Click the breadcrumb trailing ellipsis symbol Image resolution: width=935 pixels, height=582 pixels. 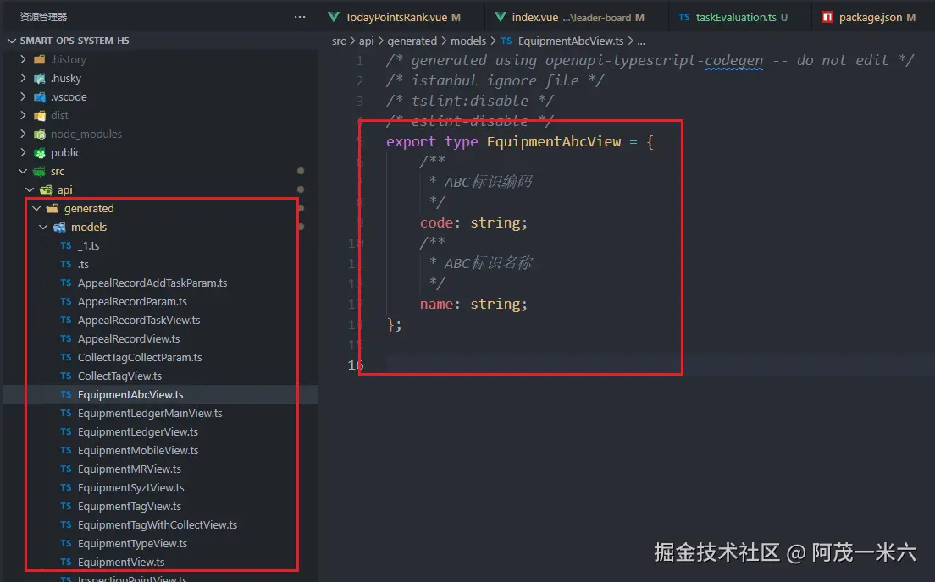click(641, 41)
